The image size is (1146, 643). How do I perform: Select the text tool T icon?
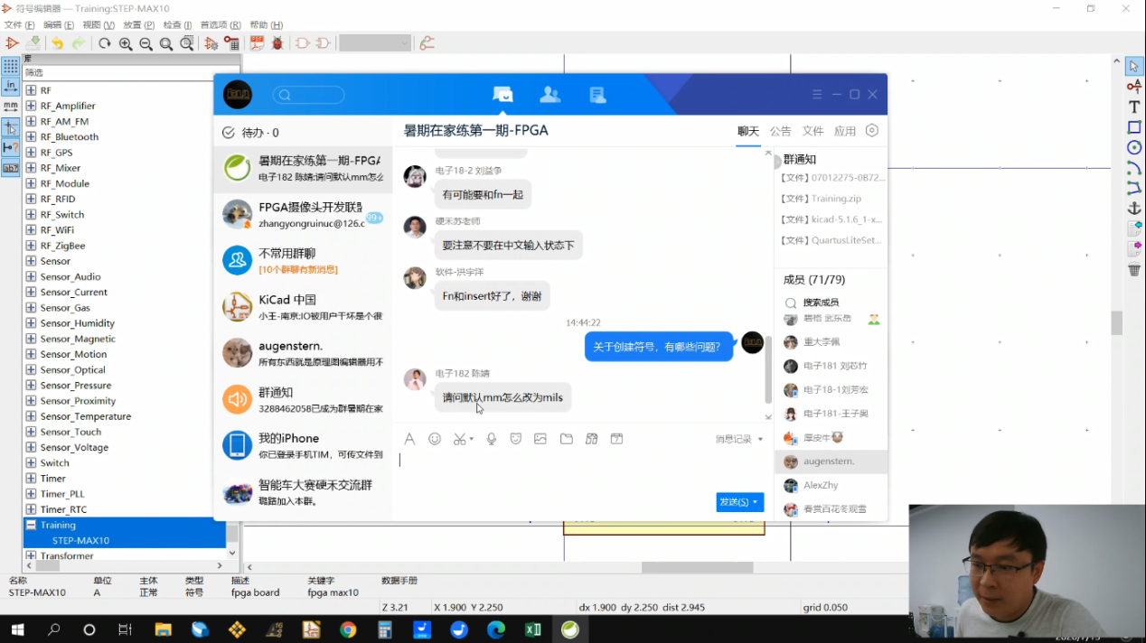pyautogui.click(x=1134, y=107)
